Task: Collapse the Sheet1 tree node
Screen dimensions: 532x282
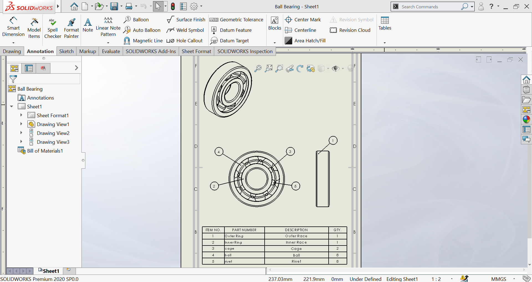Action: coord(12,106)
